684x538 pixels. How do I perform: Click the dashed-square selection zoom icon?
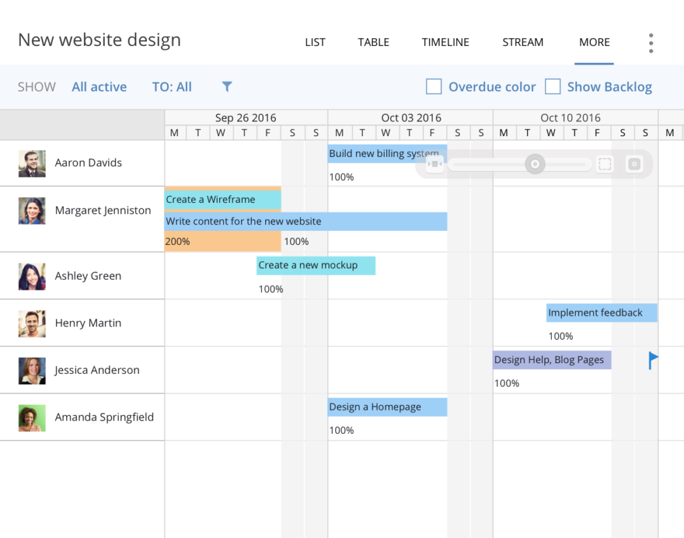click(605, 164)
